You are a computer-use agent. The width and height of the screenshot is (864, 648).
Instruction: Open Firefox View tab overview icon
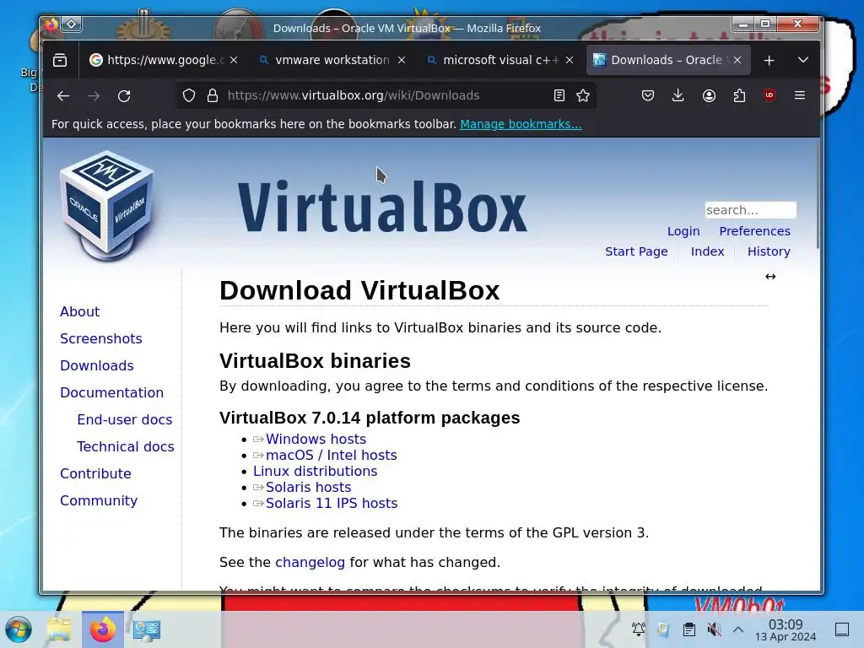point(60,60)
